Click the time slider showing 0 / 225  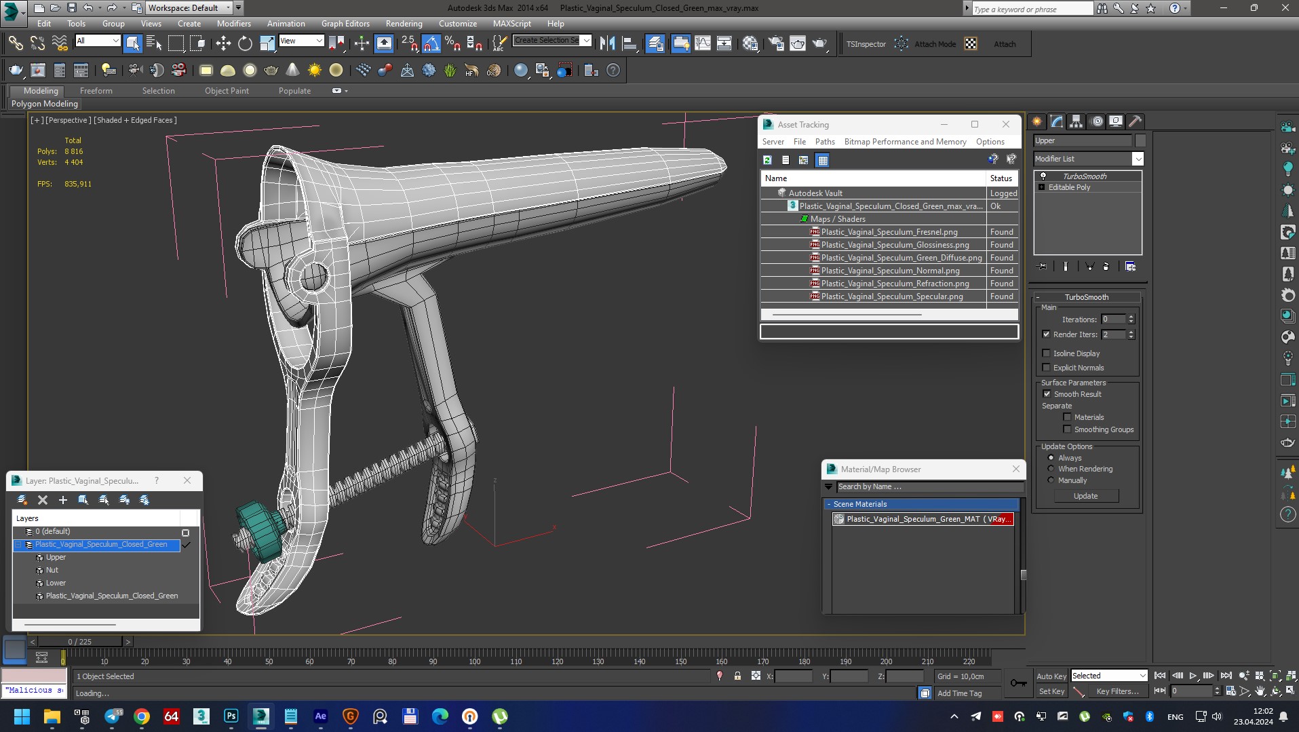pos(80,641)
